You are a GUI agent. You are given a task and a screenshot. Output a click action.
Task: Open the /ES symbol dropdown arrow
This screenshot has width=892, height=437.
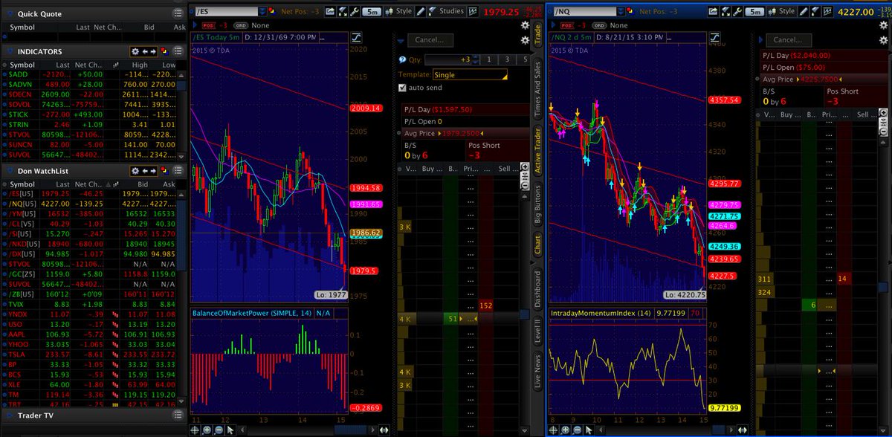262,12
